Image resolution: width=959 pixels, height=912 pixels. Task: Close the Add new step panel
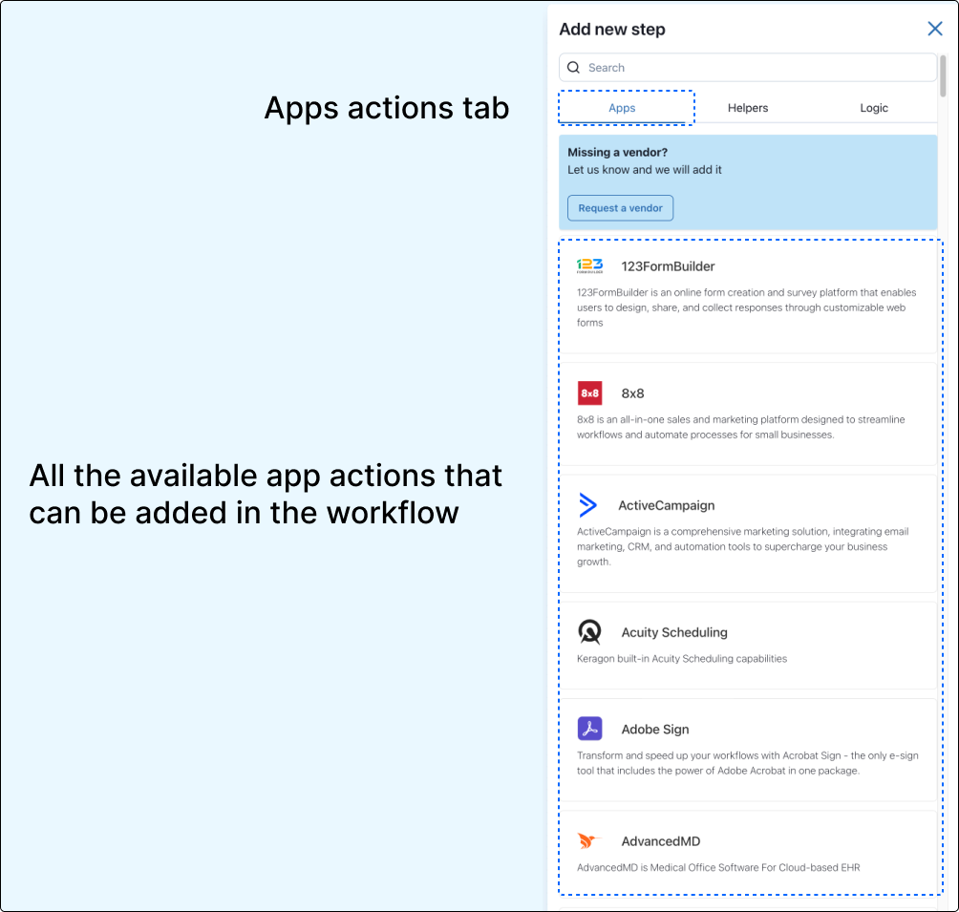click(934, 28)
